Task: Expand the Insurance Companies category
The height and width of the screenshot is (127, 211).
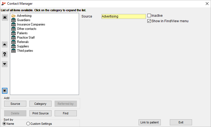Action: [31, 24]
